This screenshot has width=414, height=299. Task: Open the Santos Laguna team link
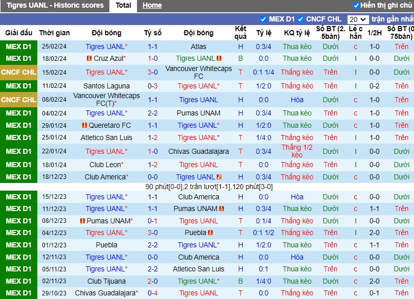click(x=106, y=86)
